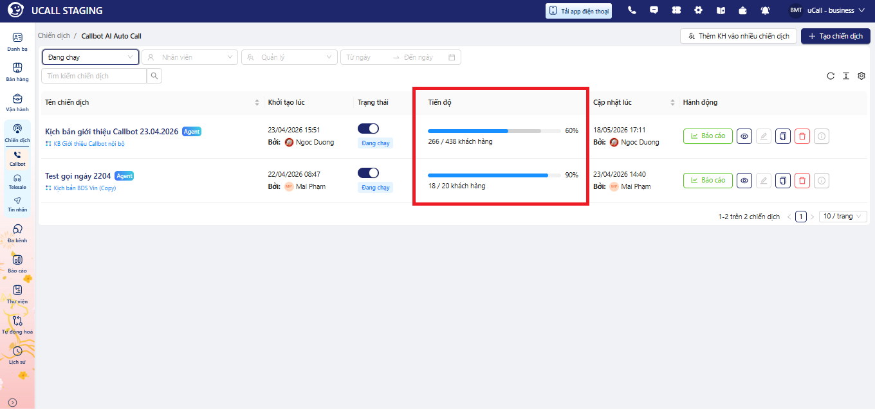
Task: Open the guide book icon in top bar
Action: pyautogui.click(x=721, y=10)
